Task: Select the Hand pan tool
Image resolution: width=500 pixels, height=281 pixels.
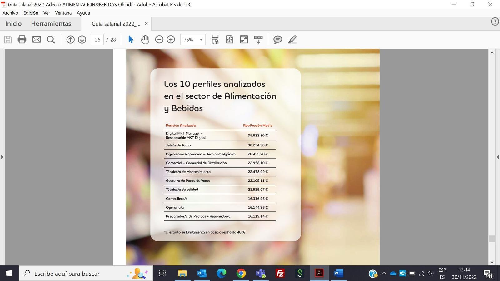Action: 145,40
